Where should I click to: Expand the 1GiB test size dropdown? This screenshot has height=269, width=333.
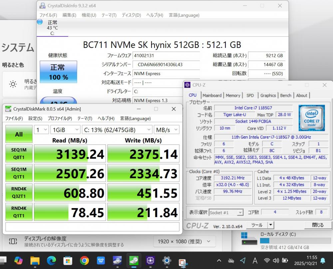point(65,130)
